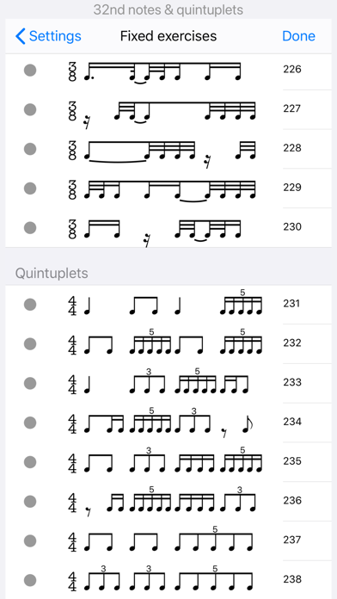
Task: Toggle the radio dot for exercise 227
Action: click(x=30, y=109)
